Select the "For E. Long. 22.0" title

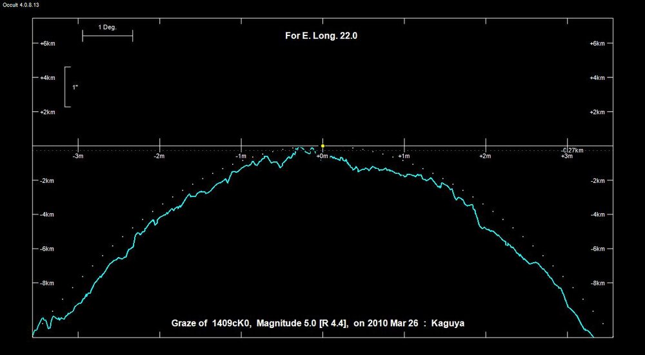coord(321,36)
